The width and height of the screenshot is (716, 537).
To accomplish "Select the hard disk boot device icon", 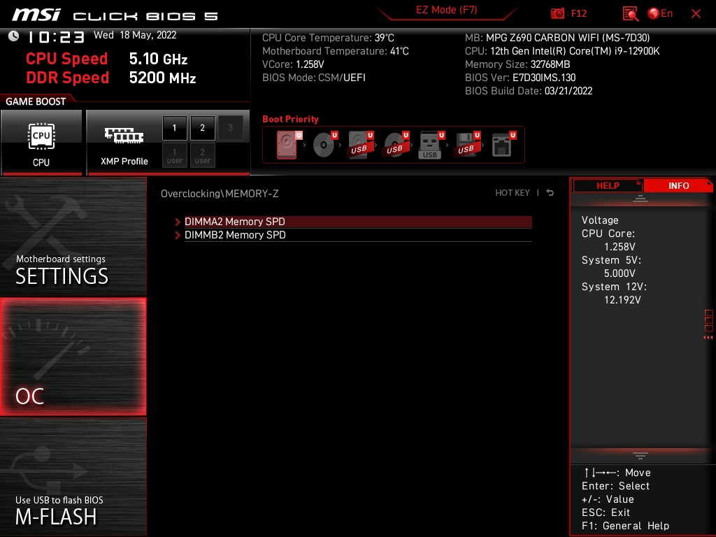I will [289, 145].
